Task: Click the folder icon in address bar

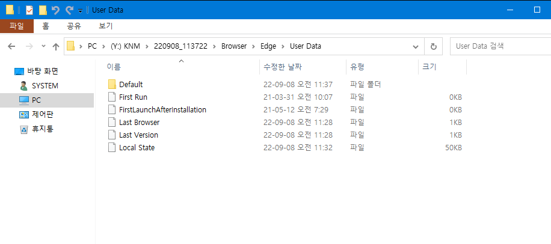Action: [71, 46]
